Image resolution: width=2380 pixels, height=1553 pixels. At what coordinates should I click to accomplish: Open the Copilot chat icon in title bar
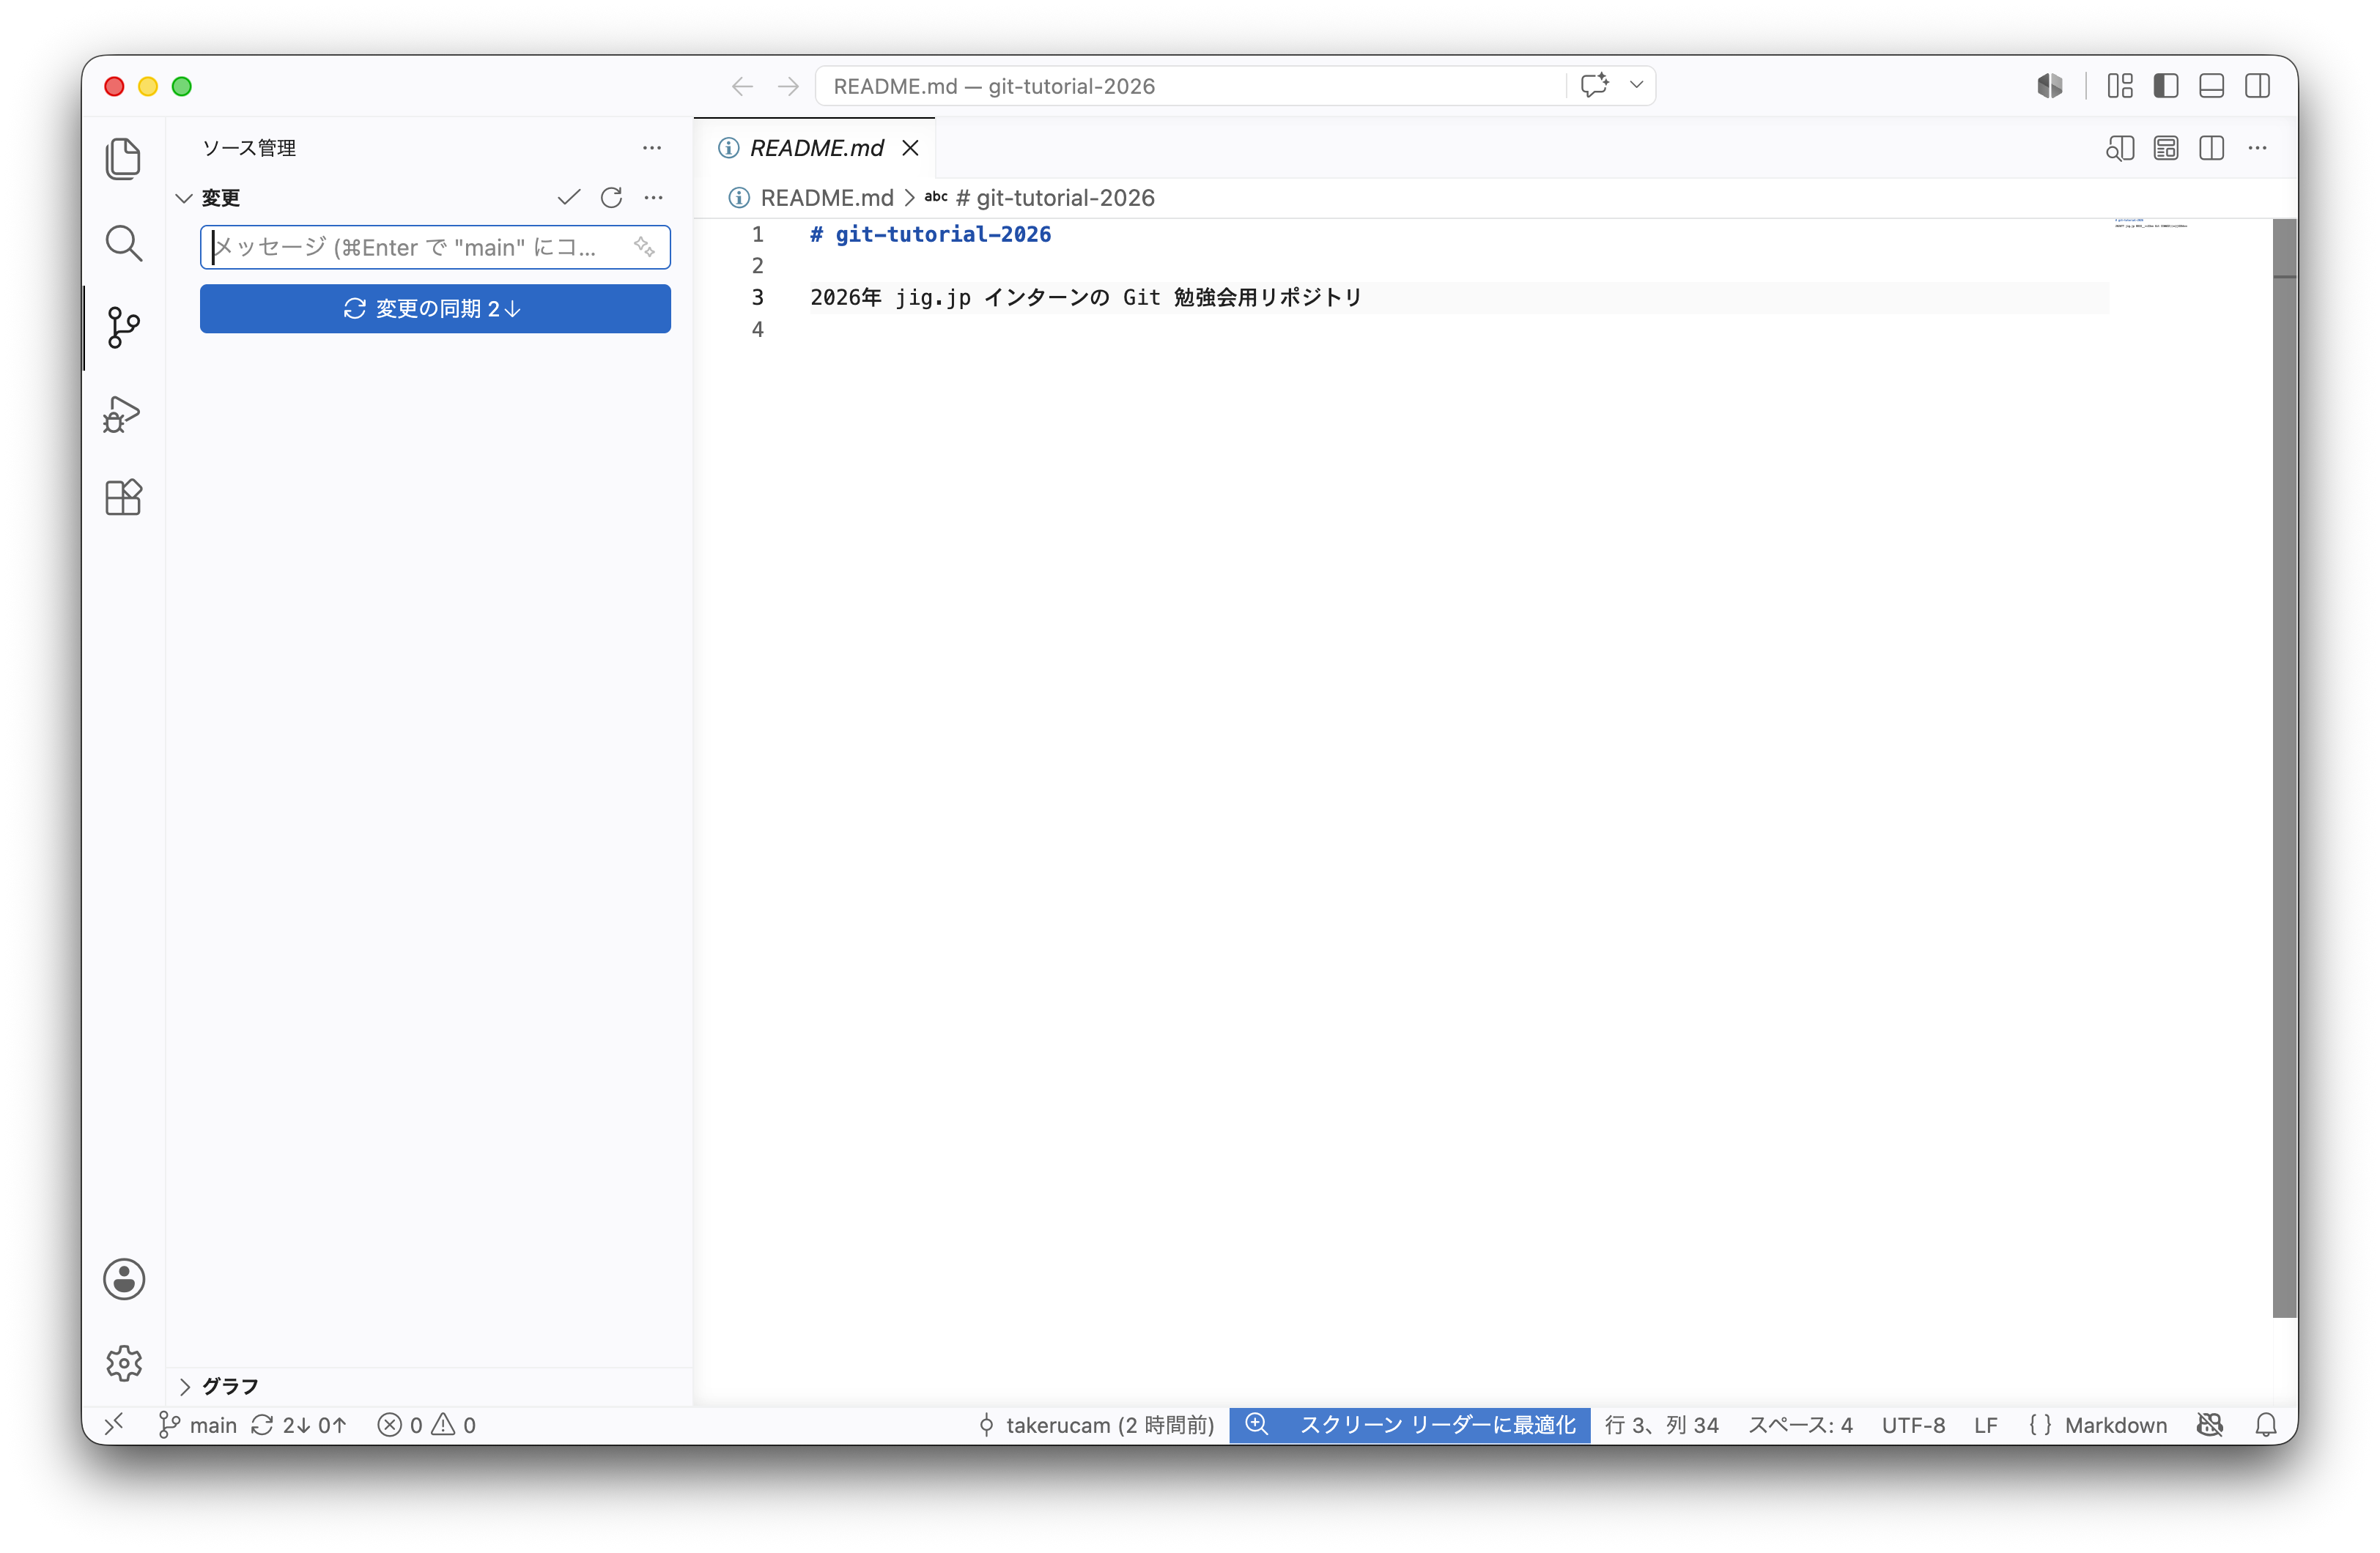coord(1594,85)
